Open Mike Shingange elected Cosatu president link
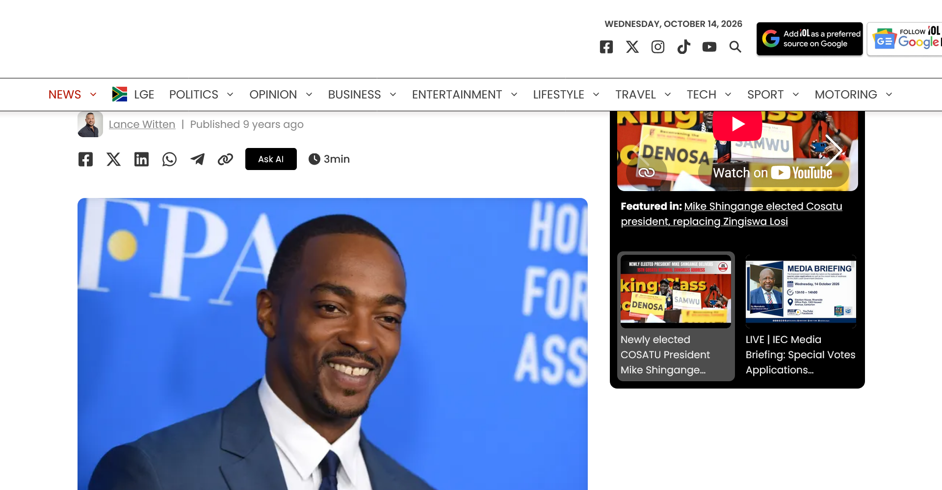Screen dimensions: 942x490 click(x=732, y=214)
